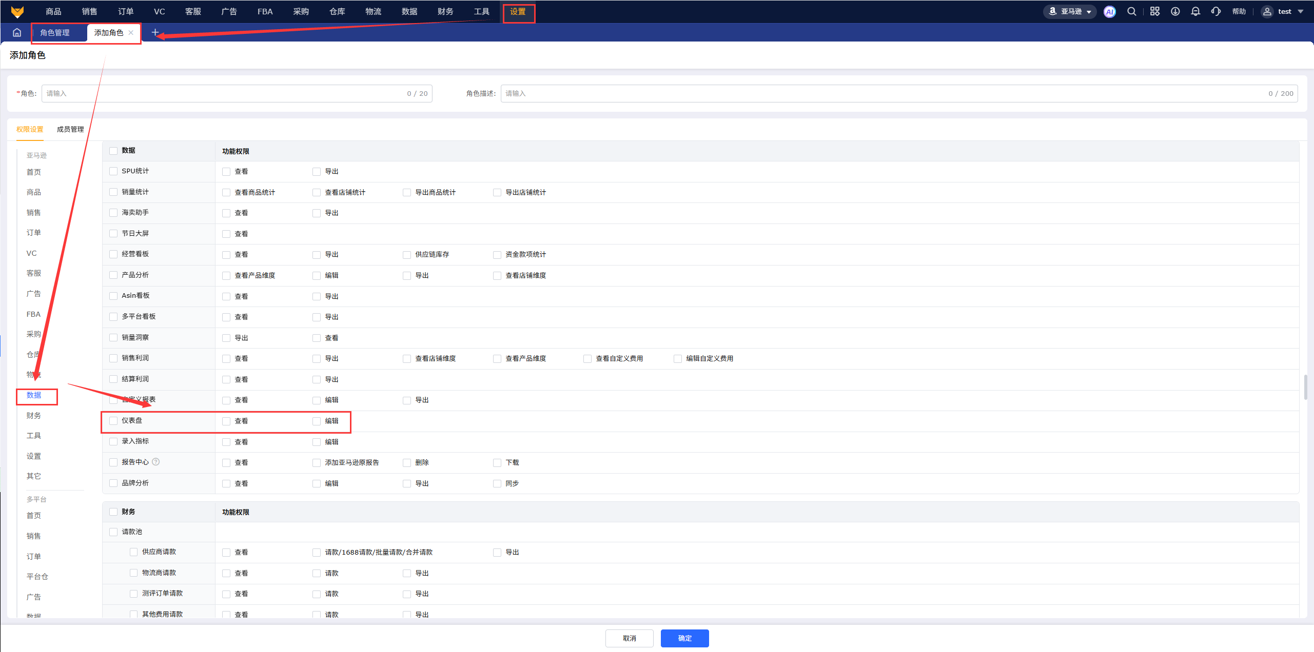Open the AI assistant icon

point(1109,12)
